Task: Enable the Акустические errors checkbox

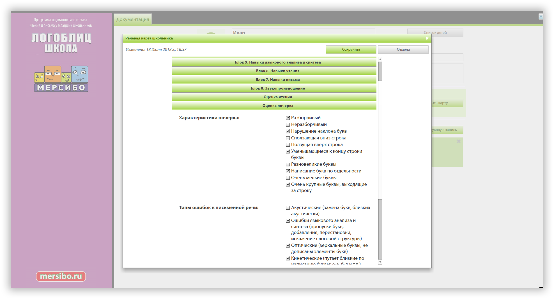Action: tap(288, 208)
